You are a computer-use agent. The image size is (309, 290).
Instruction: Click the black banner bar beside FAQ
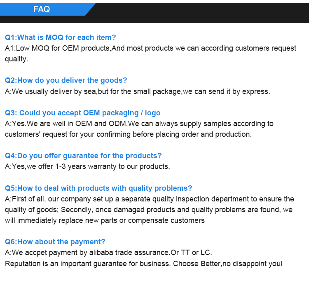pyautogui.click(x=197, y=13)
